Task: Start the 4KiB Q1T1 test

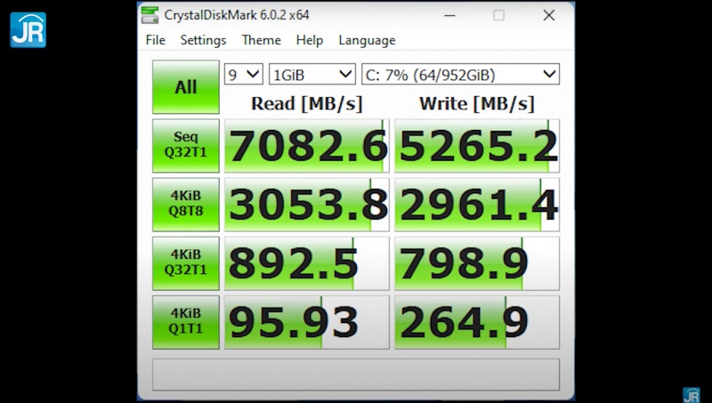Action: pyautogui.click(x=186, y=322)
